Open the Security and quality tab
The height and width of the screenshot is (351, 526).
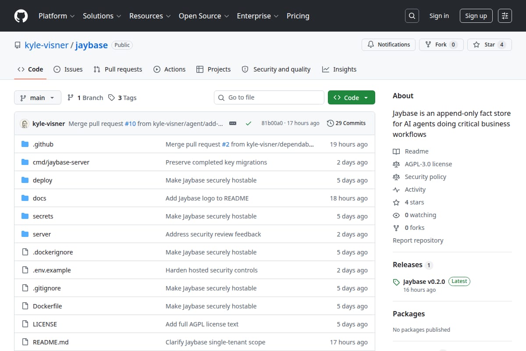pyautogui.click(x=276, y=69)
